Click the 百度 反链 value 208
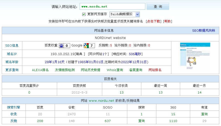This screenshot has height=126, width=221. 40,121
